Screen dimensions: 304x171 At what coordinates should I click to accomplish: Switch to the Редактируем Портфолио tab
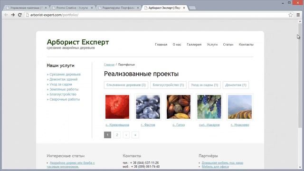click(x=118, y=8)
